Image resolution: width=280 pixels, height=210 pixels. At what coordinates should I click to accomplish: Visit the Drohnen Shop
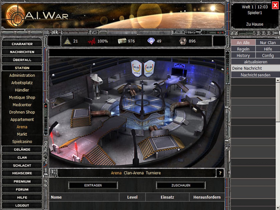point(22,112)
